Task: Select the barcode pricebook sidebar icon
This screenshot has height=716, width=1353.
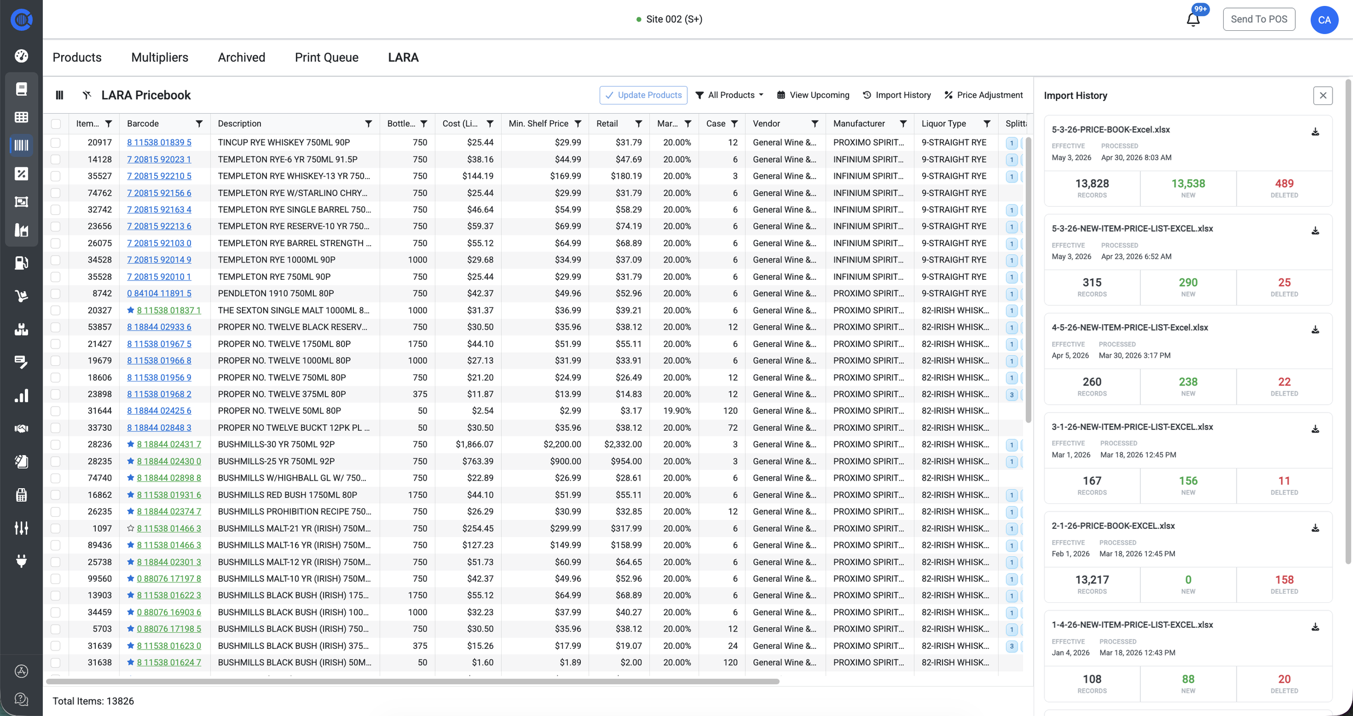Action: point(21,145)
